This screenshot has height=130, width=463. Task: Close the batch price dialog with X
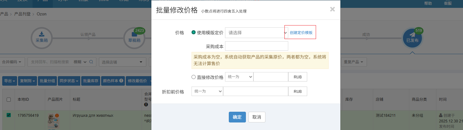[x=332, y=9]
